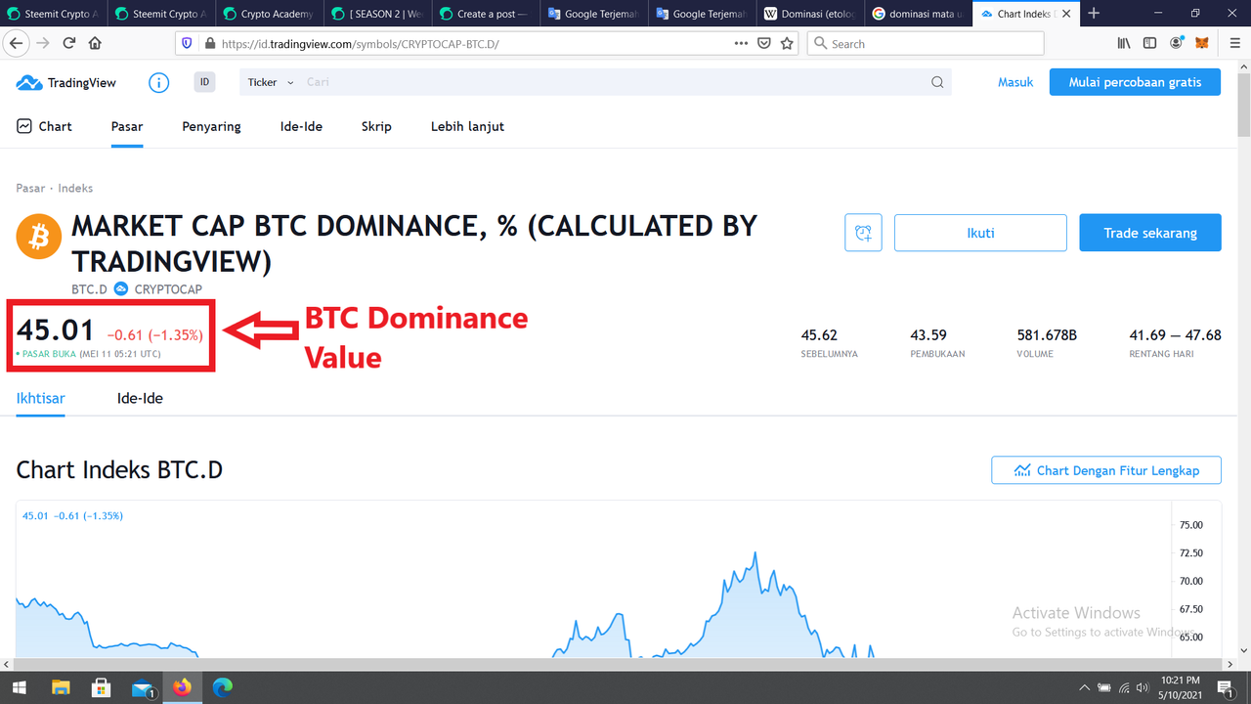Open the Skrip menu
1251x704 pixels.
click(x=376, y=126)
